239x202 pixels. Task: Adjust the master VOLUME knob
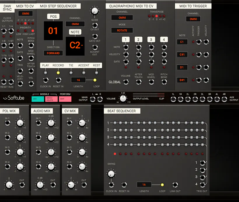123,99
